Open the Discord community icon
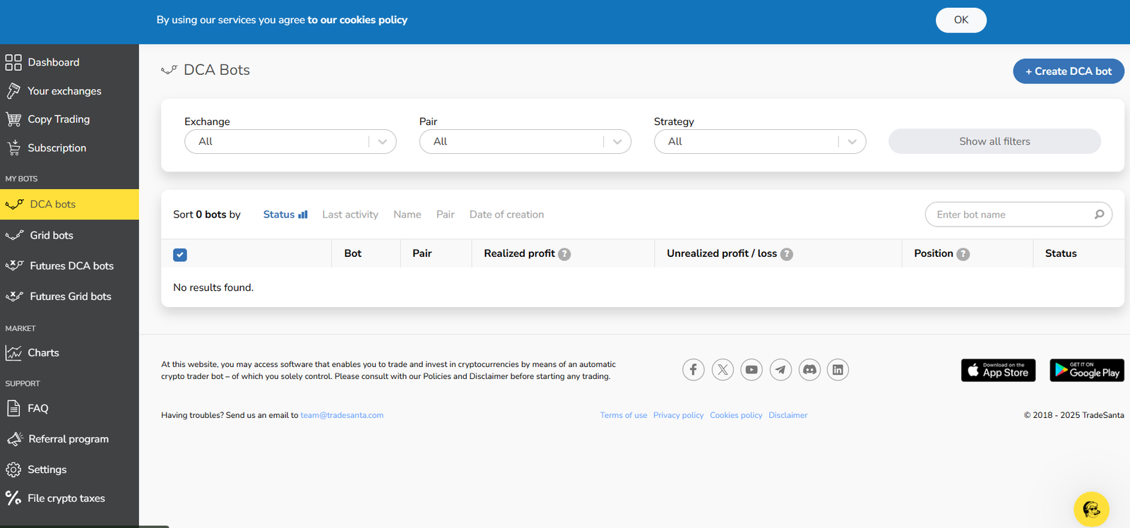Image resolution: width=1130 pixels, height=528 pixels. pos(809,369)
